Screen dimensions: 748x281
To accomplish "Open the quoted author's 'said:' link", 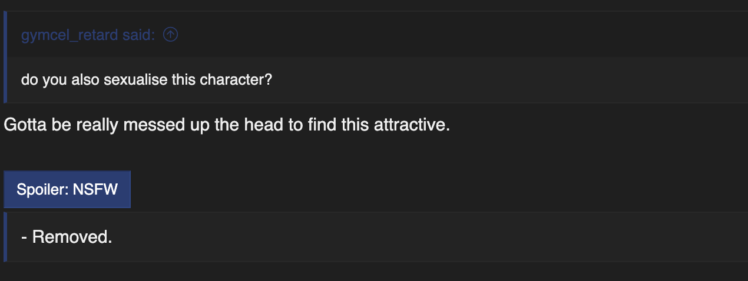I will (x=88, y=35).
